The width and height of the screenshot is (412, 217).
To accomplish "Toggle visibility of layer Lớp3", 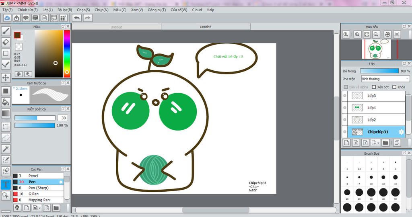I will (x=345, y=96).
